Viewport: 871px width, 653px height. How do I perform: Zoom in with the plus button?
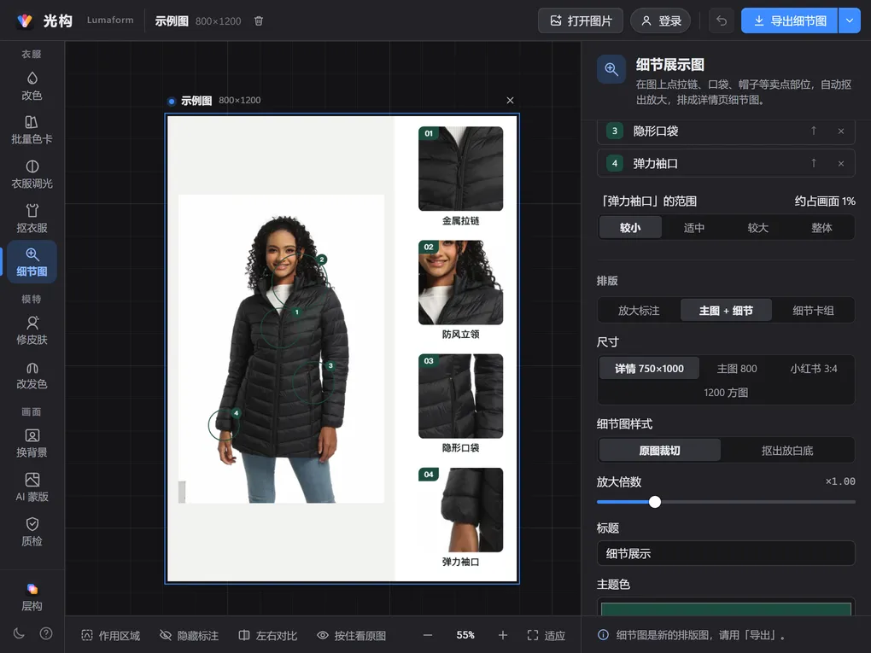(x=503, y=635)
